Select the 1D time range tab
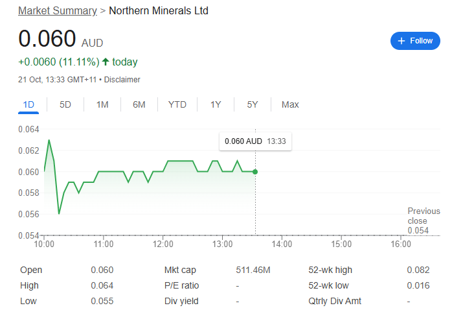Image resolution: width=452 pixels, height=321 pixels. (28, 104)
